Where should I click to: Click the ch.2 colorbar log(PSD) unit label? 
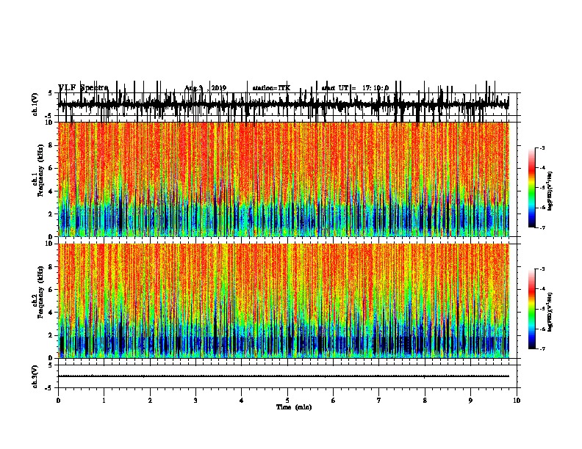pyautogui.click(x=550, y=312)
